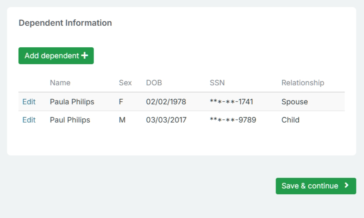Click the date of birth 03/03/2017
This screenshot has width=364, height=218.
point(166,120)
